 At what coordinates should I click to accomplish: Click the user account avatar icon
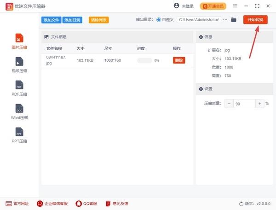176,6
